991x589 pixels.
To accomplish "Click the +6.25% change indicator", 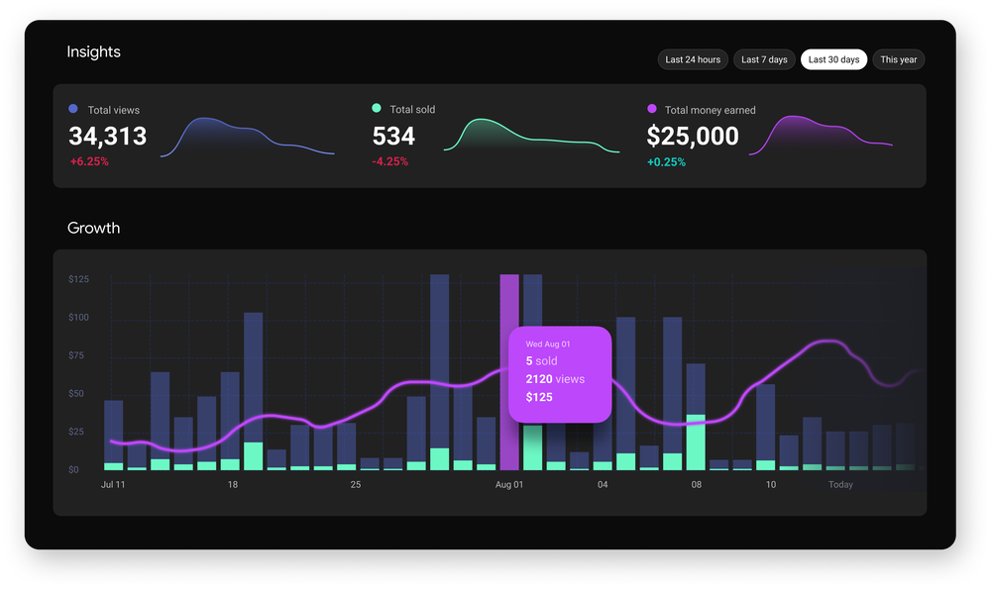I will (89, 159).
